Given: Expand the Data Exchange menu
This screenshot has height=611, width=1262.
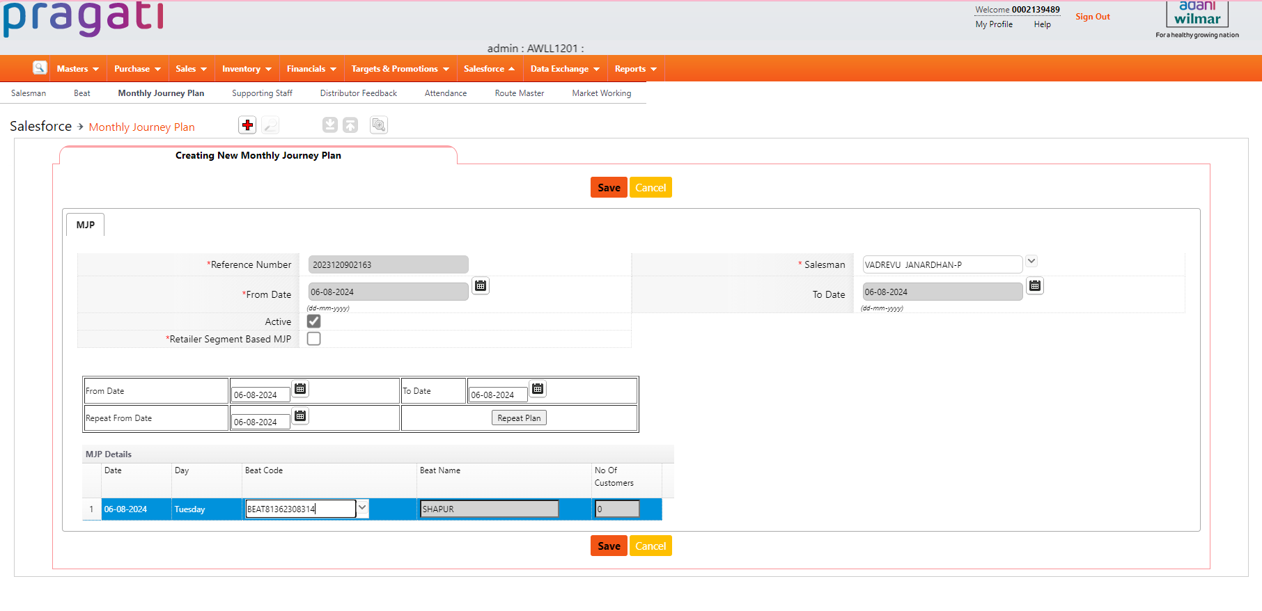Looking at the screenshot, I should tap(565, 69).
